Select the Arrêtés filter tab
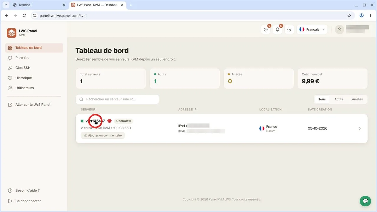Image resolution: width=377 pixels, height=212 pixels. 357,99
